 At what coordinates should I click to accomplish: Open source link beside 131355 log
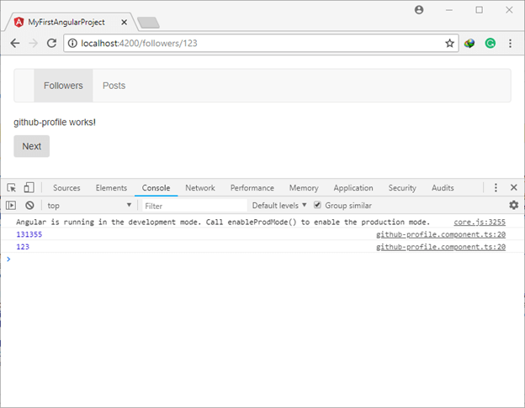click(441, 234)
